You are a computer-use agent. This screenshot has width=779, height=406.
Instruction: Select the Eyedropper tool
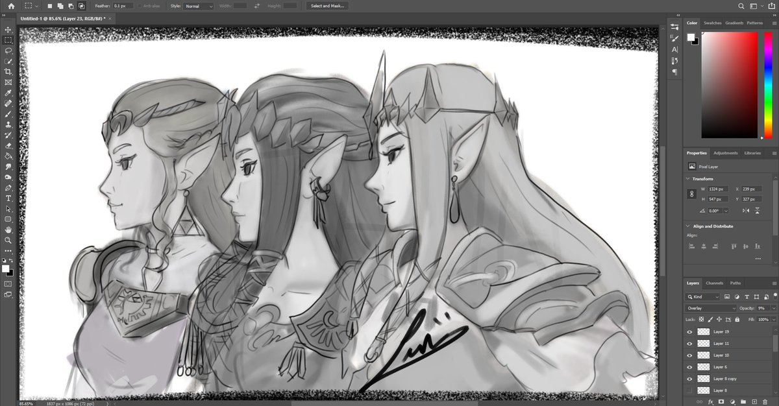point(8,93)
